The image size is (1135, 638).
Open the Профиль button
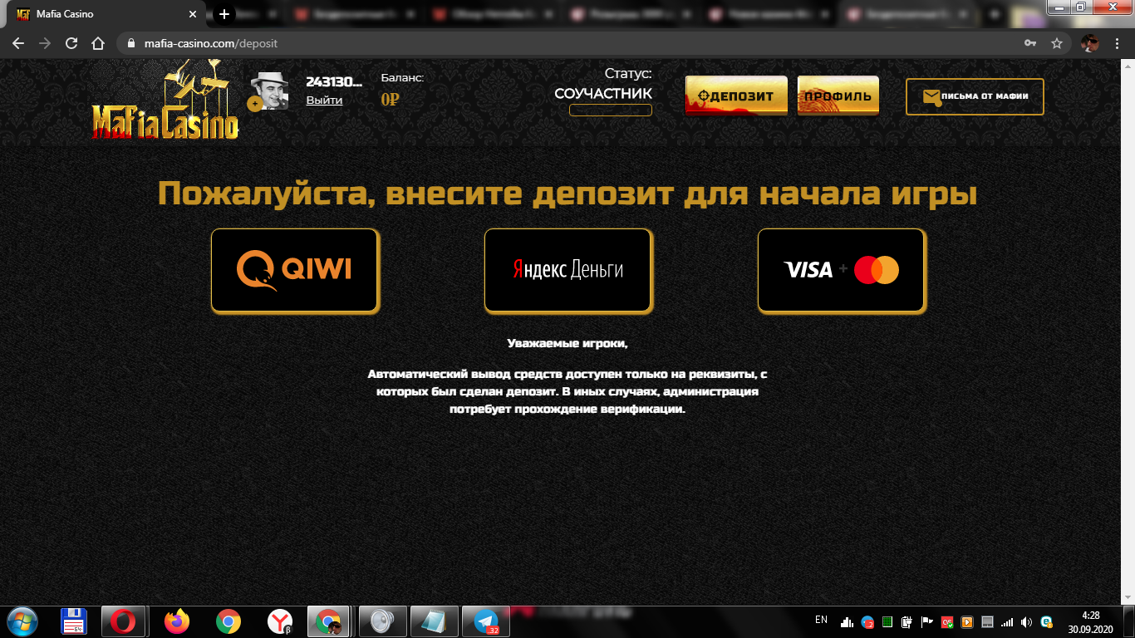(x=838, y=96)
